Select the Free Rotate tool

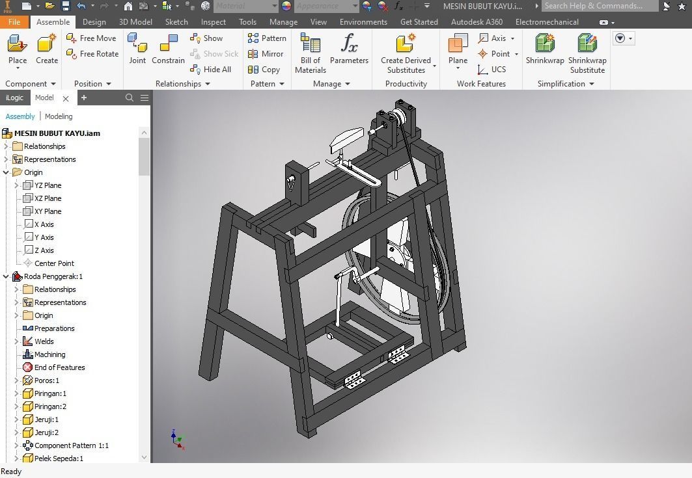pyautogui.click(x=92, y=54)
